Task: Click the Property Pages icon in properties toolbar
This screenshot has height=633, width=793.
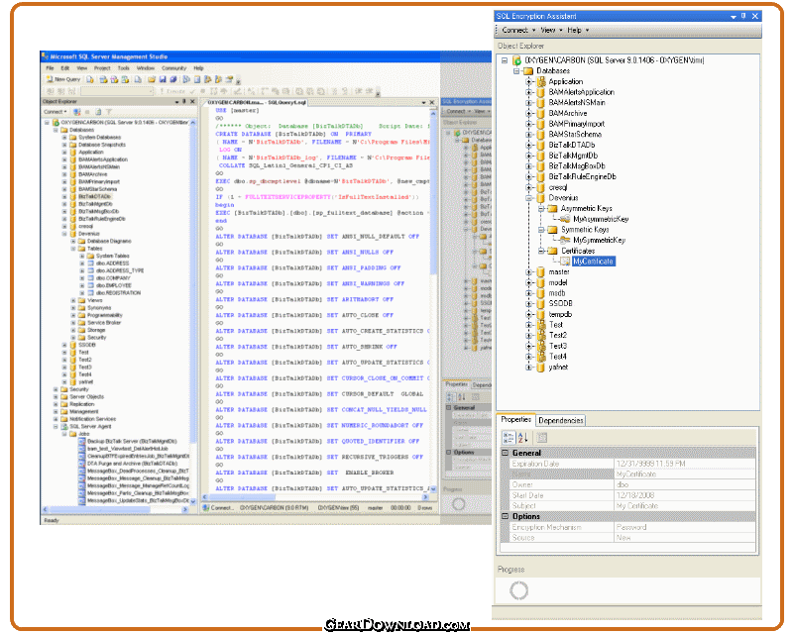Action: [x=541, y=438]
